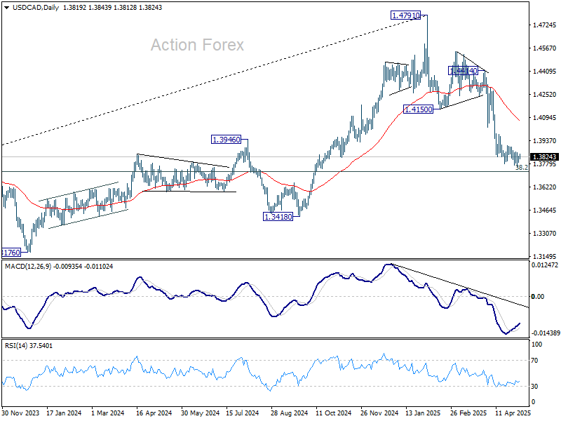Select the 1.39460 price label

(x=226, y=140)
